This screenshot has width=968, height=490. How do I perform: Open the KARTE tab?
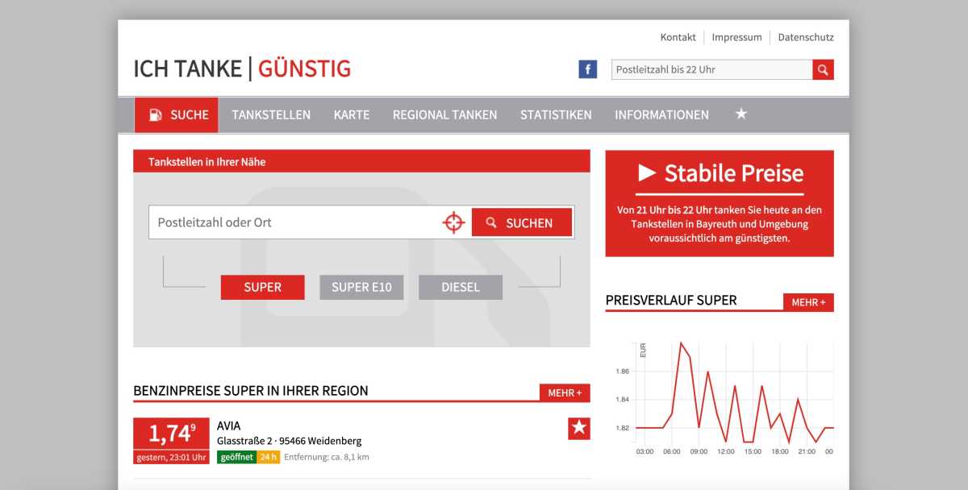352,114
